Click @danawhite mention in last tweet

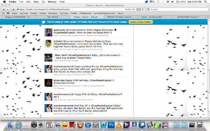tap(100, 111)
